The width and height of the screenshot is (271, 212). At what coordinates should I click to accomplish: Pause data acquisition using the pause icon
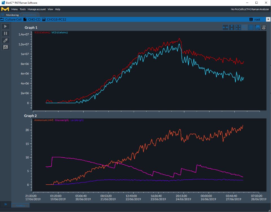[5, 33]
